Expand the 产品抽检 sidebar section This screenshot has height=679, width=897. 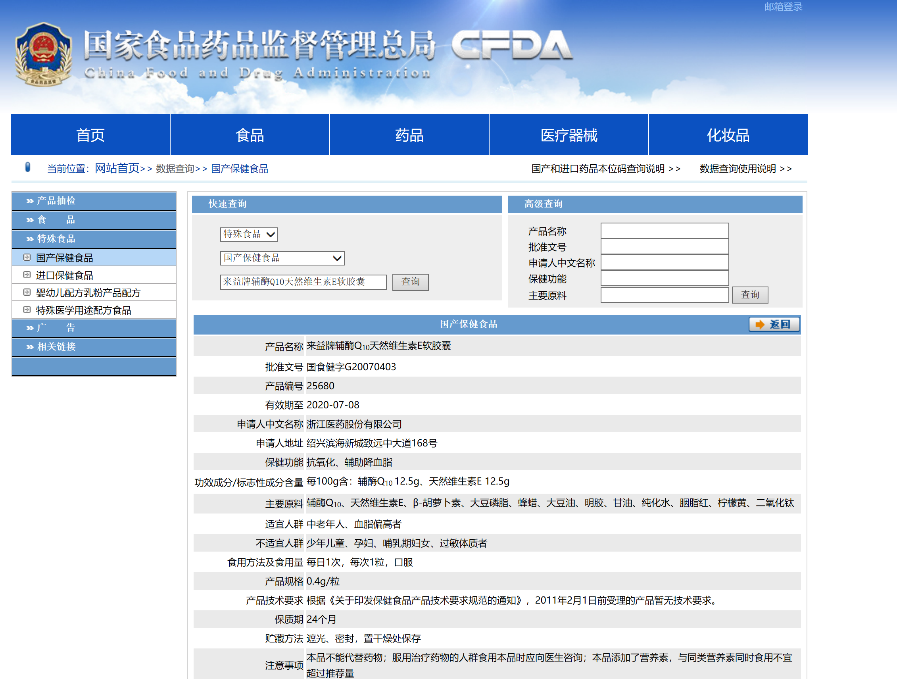(x=94, y=201)
